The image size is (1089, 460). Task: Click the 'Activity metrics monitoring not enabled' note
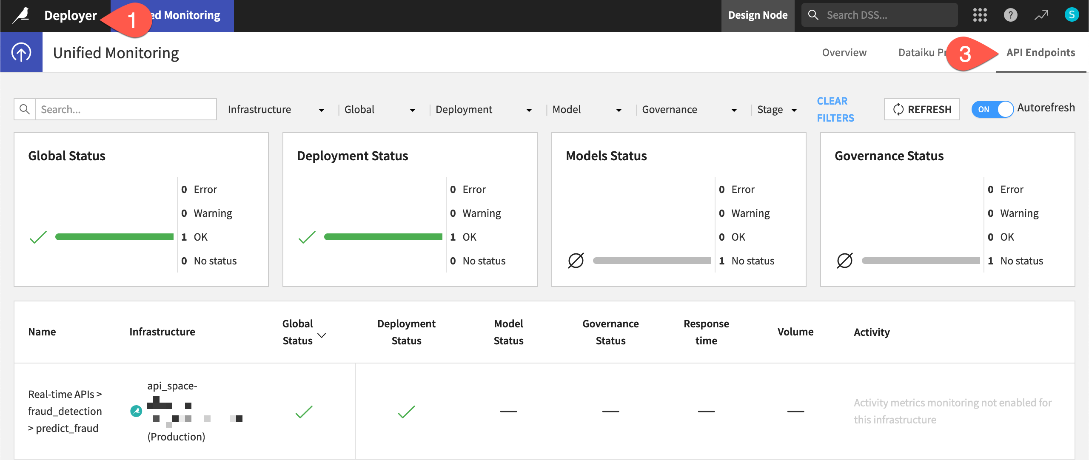952,411
